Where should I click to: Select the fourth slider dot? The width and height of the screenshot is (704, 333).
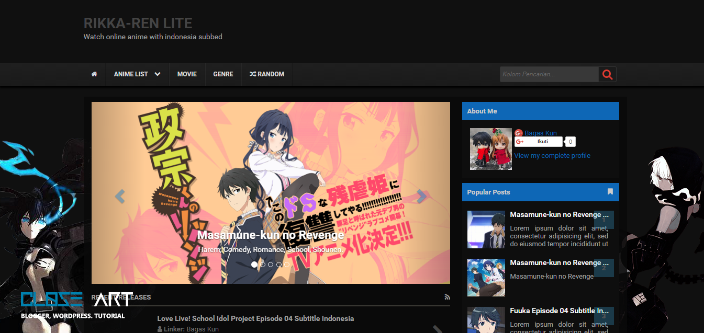click(x=279, y=265)
